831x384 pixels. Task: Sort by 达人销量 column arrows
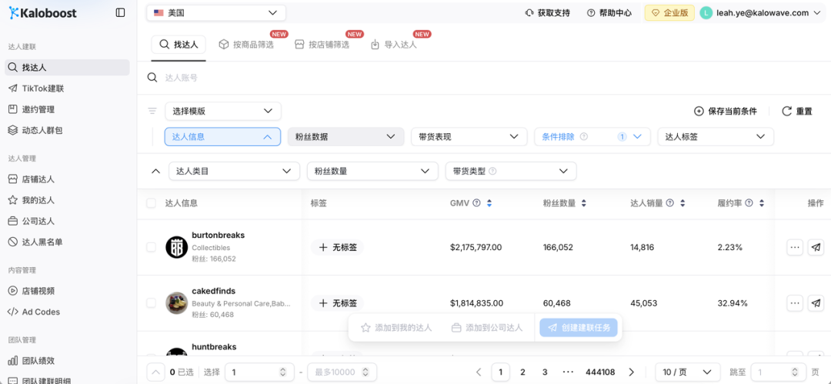pos(682,202)
